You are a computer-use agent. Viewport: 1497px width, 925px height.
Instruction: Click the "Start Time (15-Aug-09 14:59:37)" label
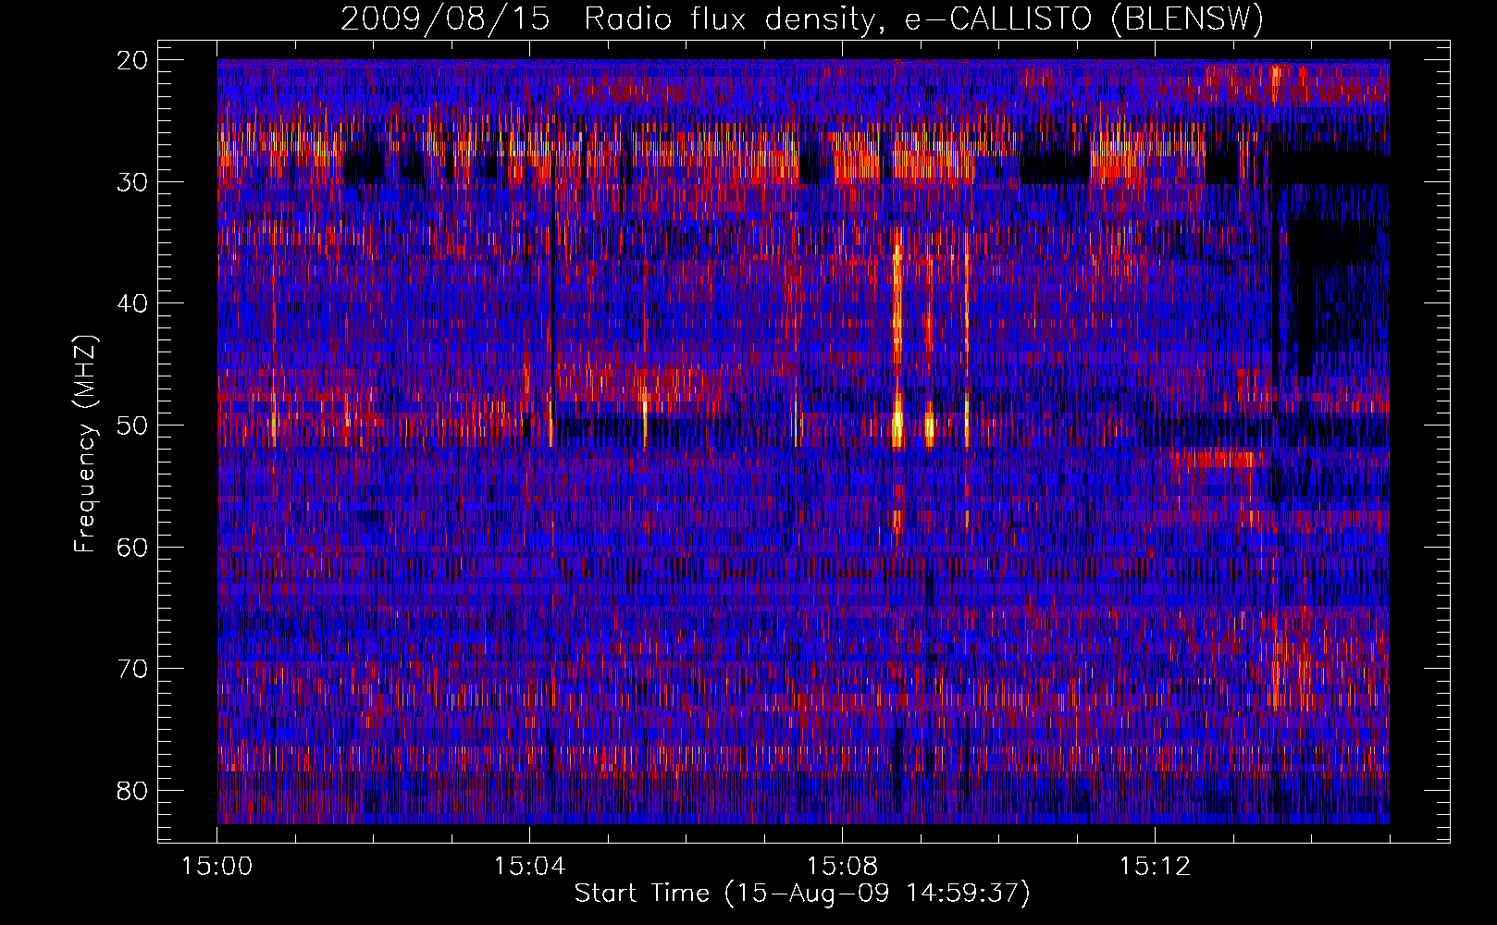(802, 894)
